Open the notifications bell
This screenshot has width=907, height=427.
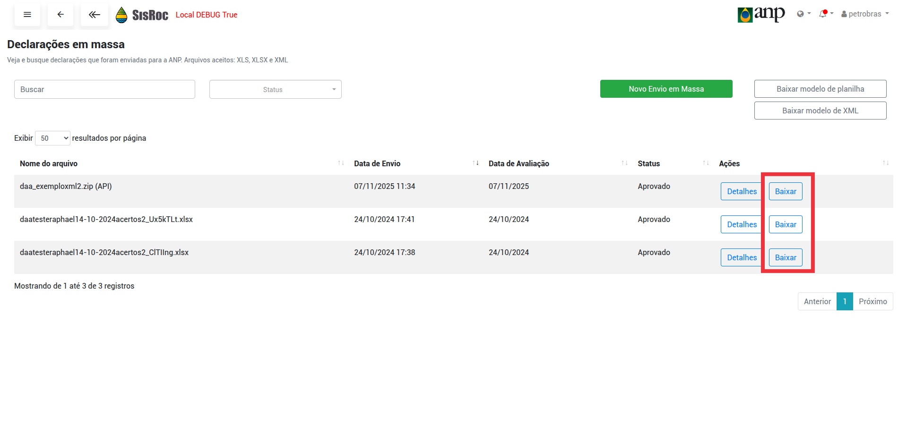pyautogui.click(x=825, y=14)
